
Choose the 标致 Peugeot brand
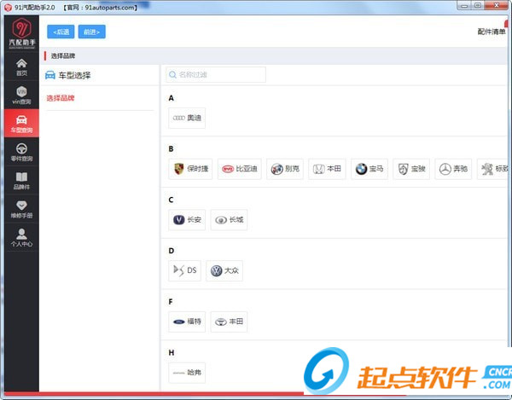pyautogui.click(x=493, y=169)
